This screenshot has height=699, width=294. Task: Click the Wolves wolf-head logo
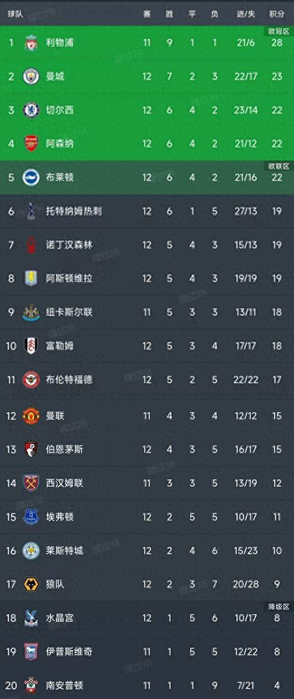(x=31, y=584)
